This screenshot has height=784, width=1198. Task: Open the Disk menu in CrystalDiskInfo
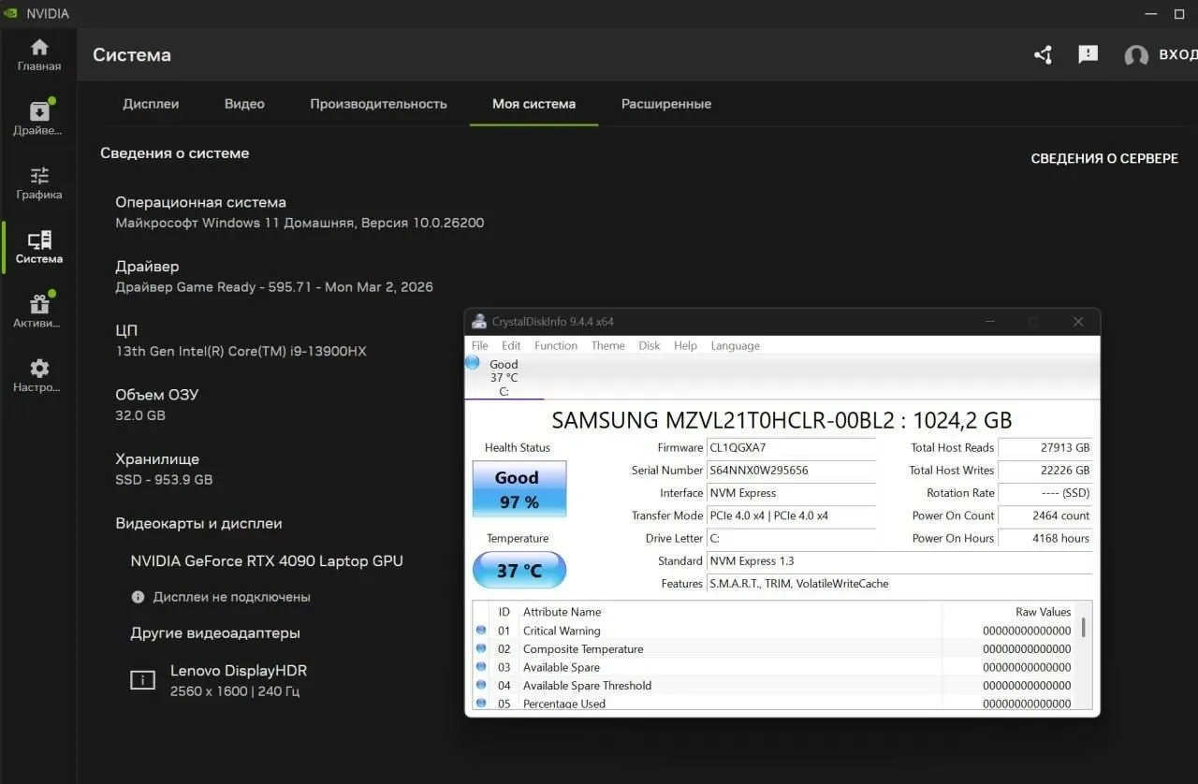pos(650,345)
